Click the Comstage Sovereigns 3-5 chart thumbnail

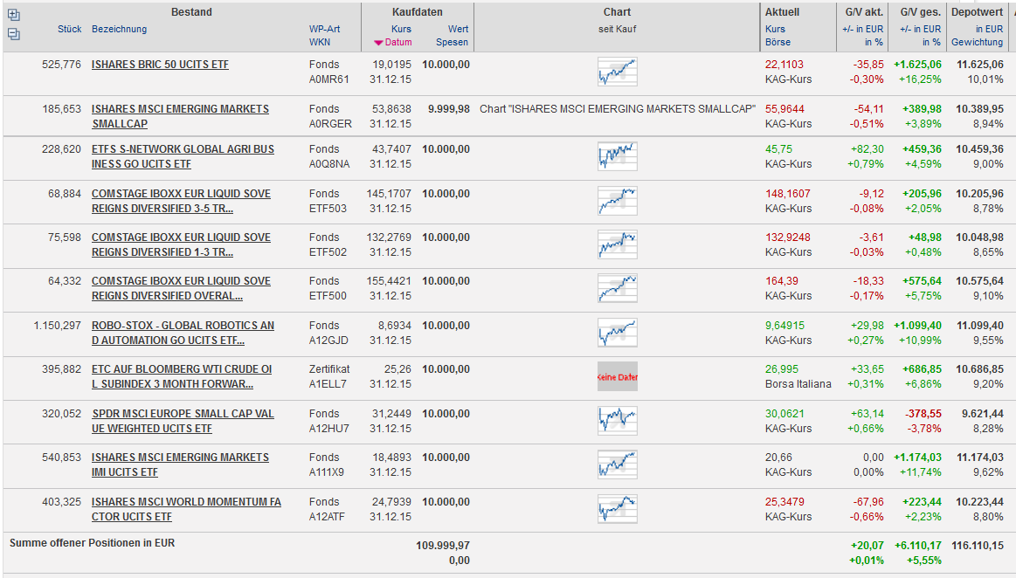[617, 201]
